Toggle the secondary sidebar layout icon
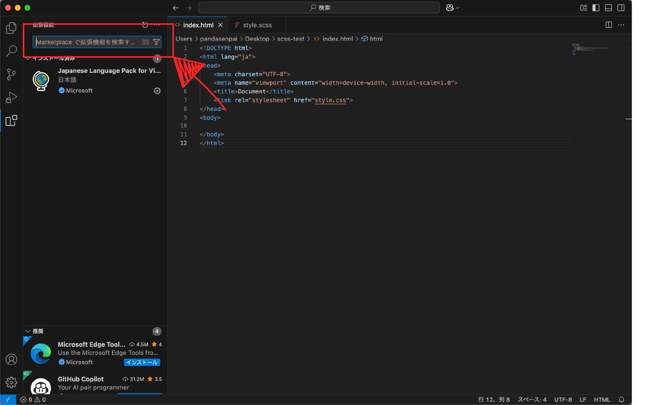Image resolution: width=649 pixels, height=405 pixels. pos(621,8)
